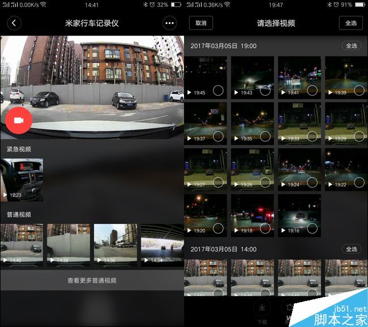Tap the back arrow icon
368x327 pixels.
pos(14,23)
